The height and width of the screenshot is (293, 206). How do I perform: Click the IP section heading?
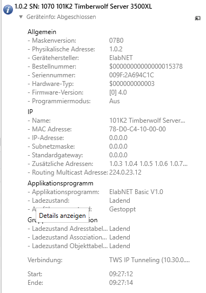(x=30, y=111)
